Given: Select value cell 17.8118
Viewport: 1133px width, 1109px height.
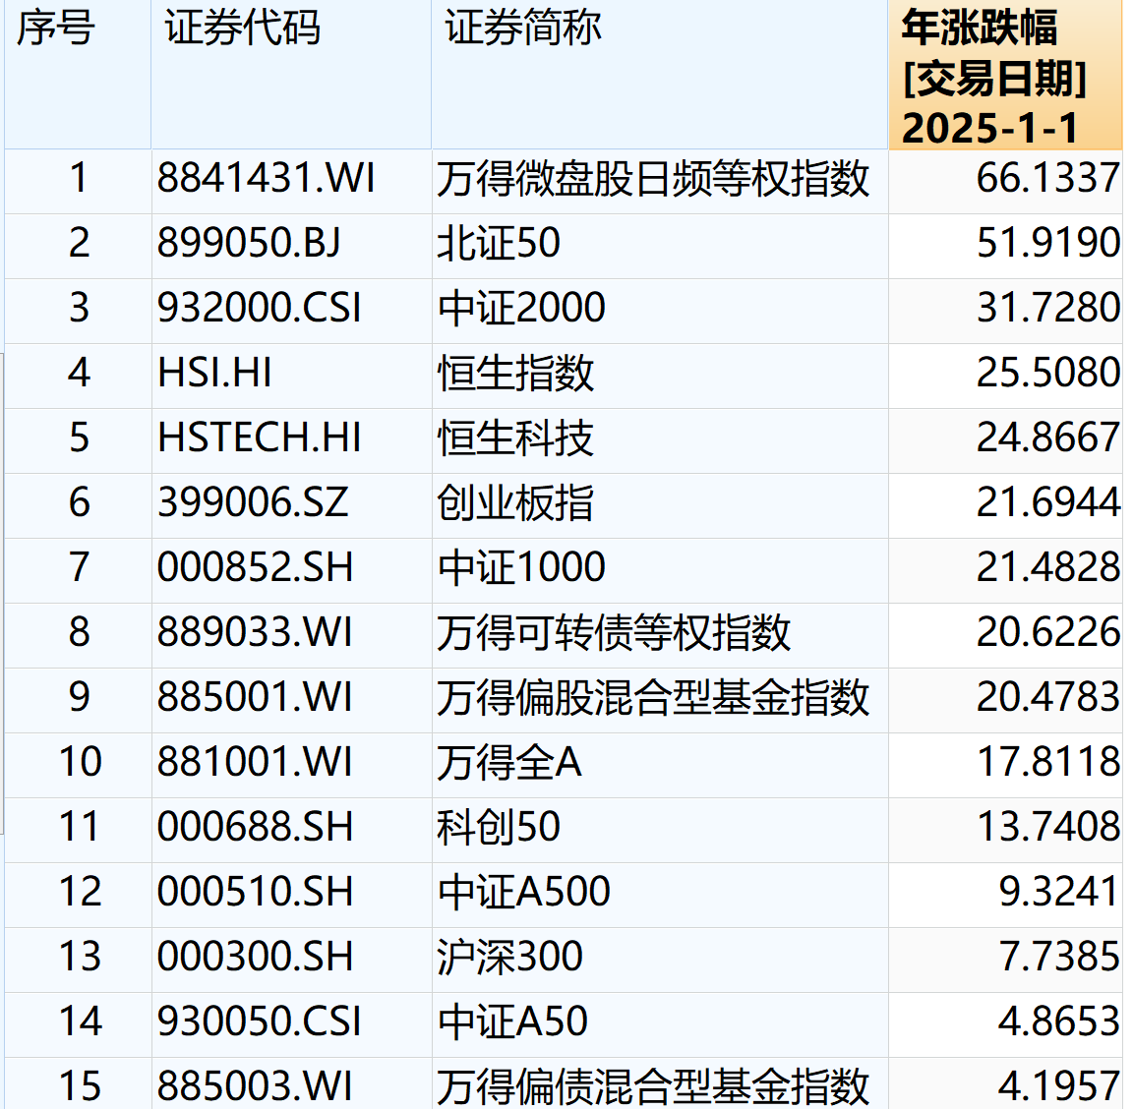Looking at the screenshot, I should click(x=1005, y=765).
